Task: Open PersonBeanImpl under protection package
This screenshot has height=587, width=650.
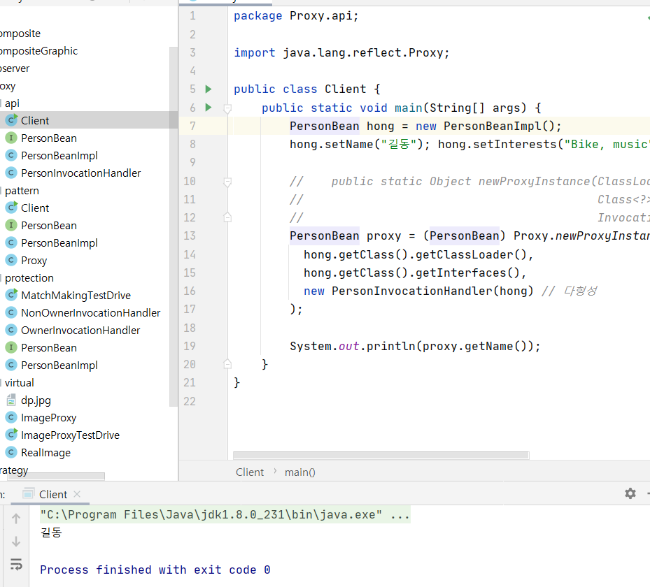Action: (x=59, y=365)
